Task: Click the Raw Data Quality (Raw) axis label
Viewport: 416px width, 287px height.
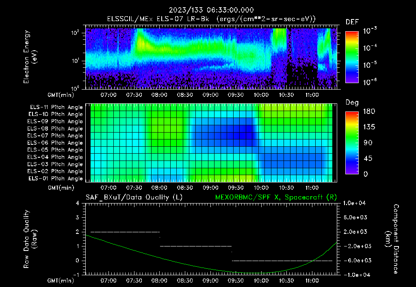Action: 30,239
